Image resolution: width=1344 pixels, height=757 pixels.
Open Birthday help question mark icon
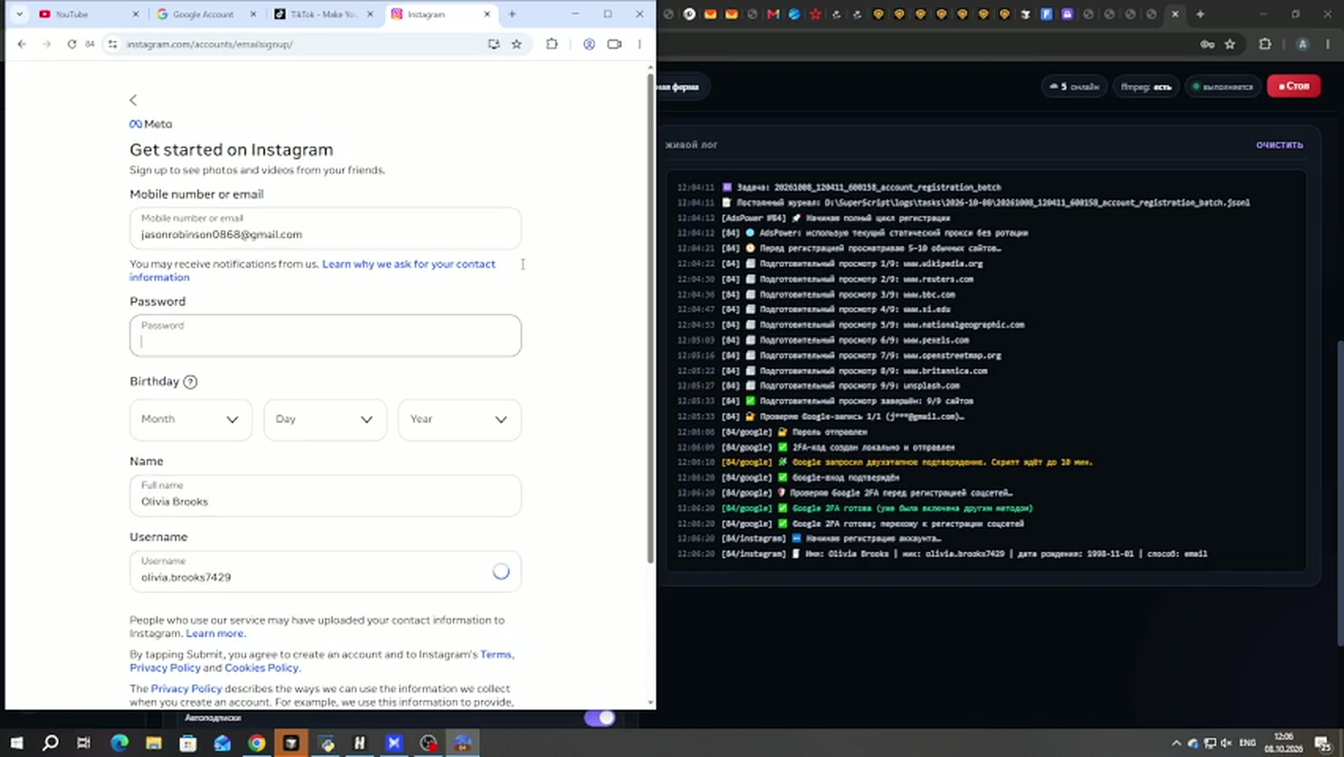click(x=190, y=382)
